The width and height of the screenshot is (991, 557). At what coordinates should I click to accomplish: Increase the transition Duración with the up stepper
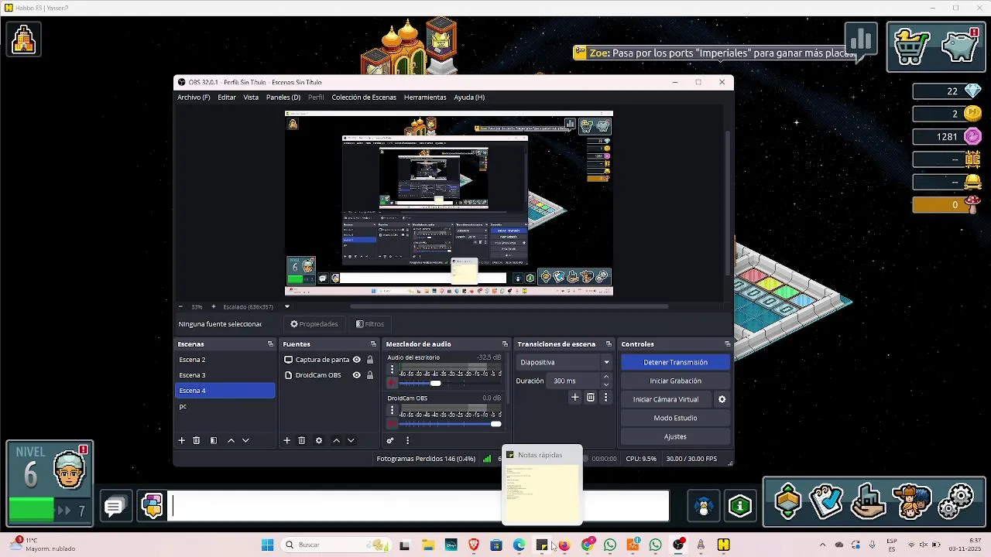point(606,377)
